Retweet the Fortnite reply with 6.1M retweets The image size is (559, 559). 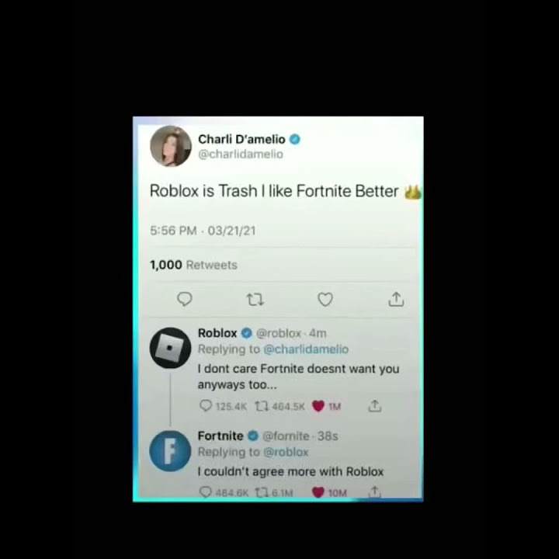tap(274, 493)
